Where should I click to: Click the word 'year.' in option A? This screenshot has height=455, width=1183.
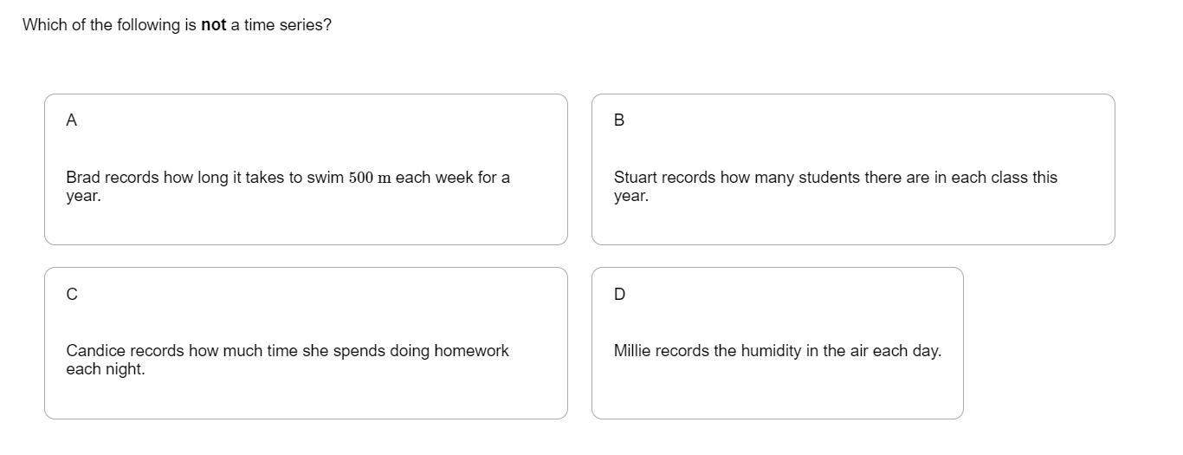click(x=83, y=197)
